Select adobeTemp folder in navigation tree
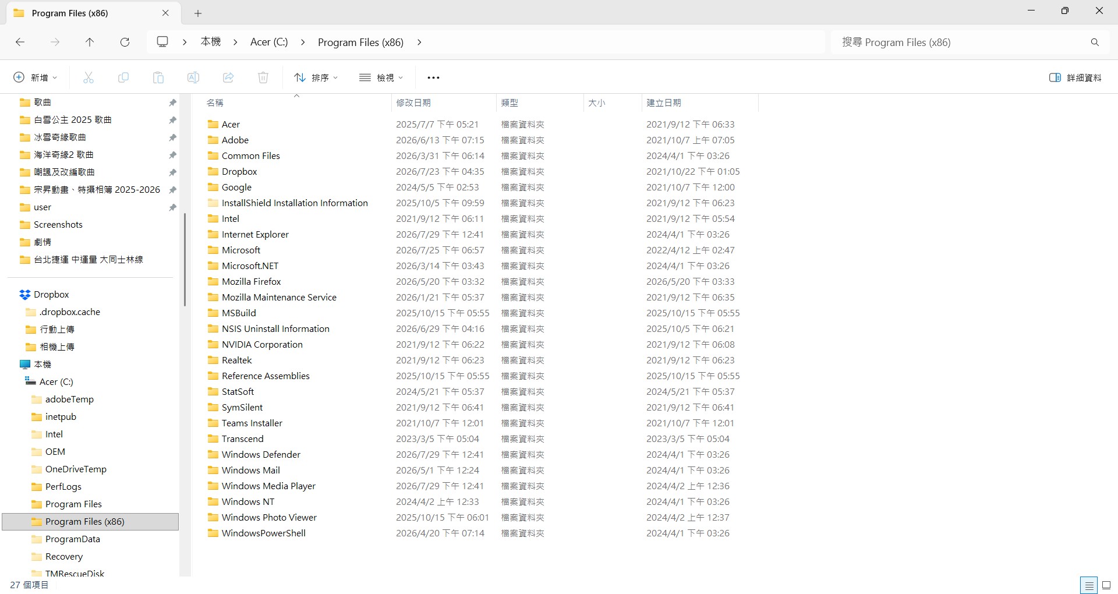Viewport: 1118px width, 594px height. [x=69, y=399]
